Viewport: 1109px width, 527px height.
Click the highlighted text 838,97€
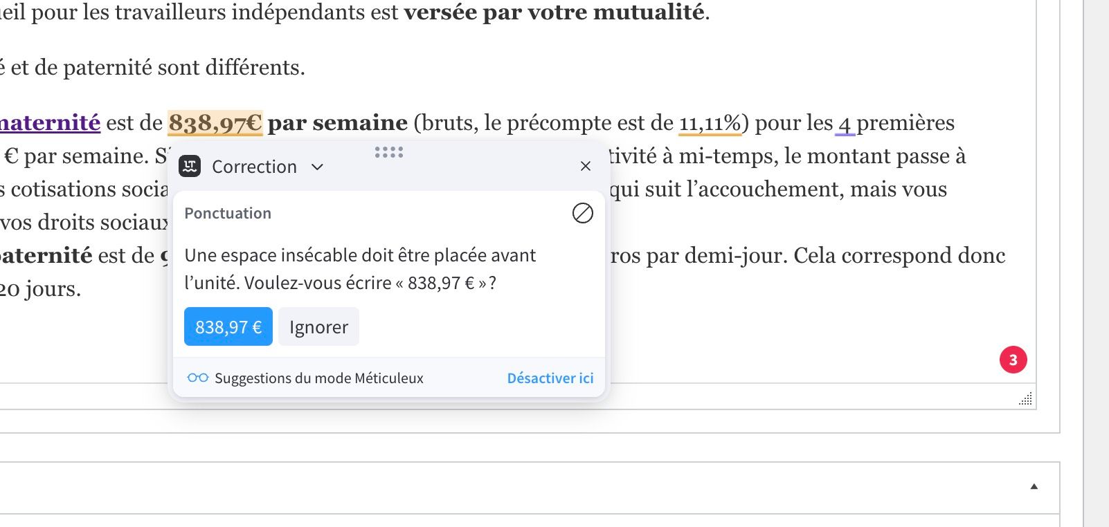215,123
